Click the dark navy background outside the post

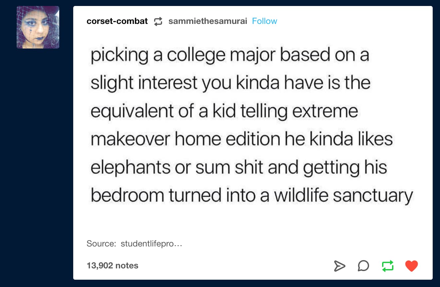(37, 166)
